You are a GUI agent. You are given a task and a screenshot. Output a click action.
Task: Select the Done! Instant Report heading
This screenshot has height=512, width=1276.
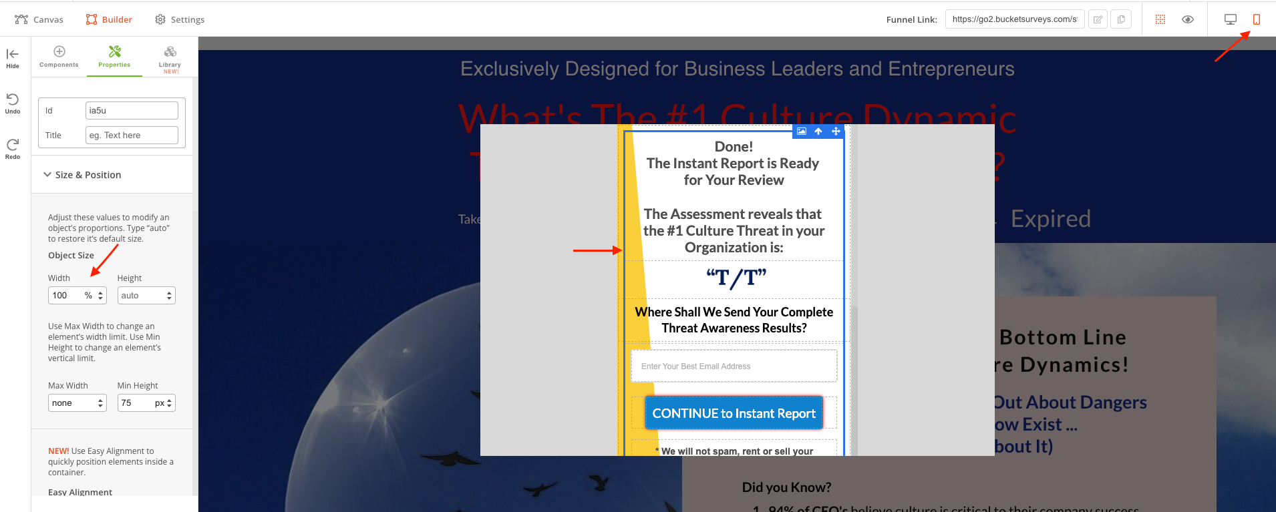pos(734,164)
